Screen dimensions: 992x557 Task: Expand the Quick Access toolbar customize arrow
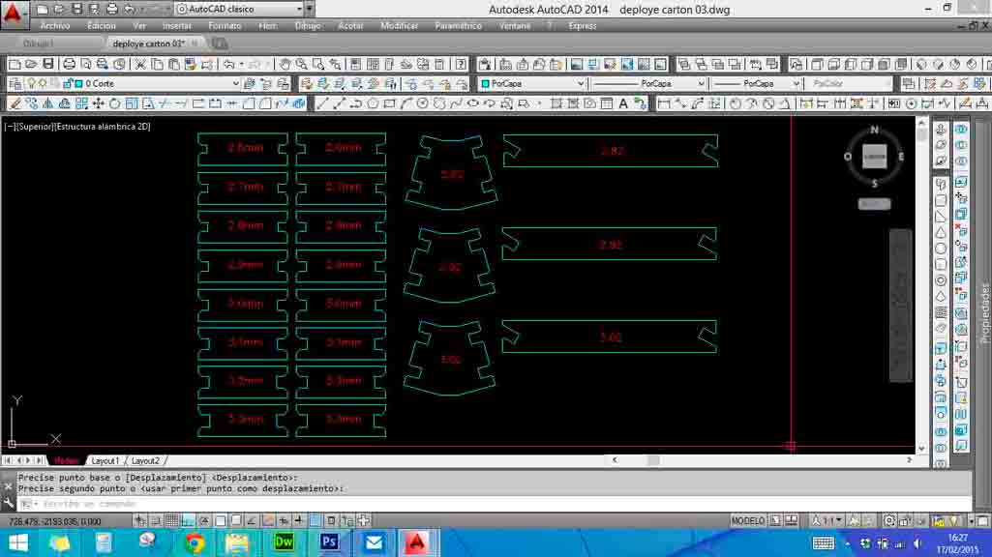310,10
